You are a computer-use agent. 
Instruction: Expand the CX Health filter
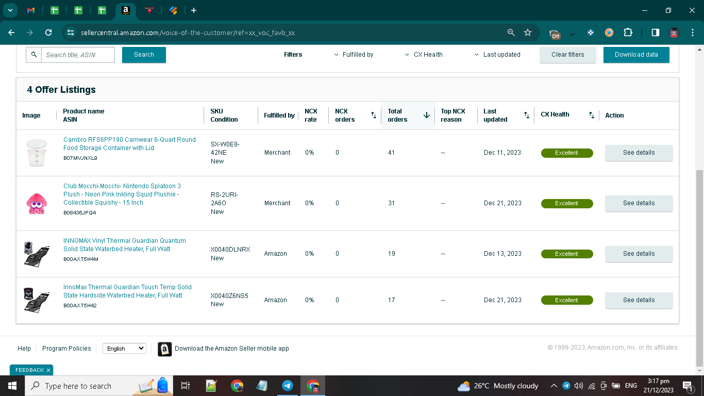click(x=424, y=55)
